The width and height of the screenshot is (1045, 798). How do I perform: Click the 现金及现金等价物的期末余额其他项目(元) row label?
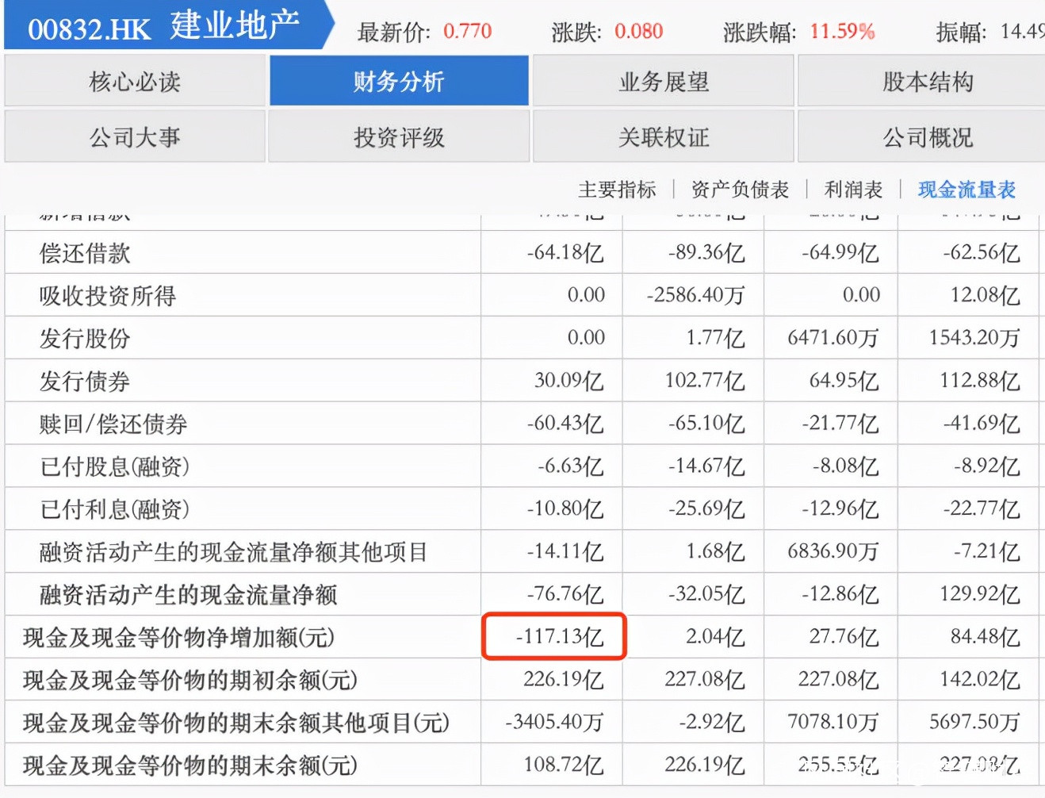pos(236,723)
